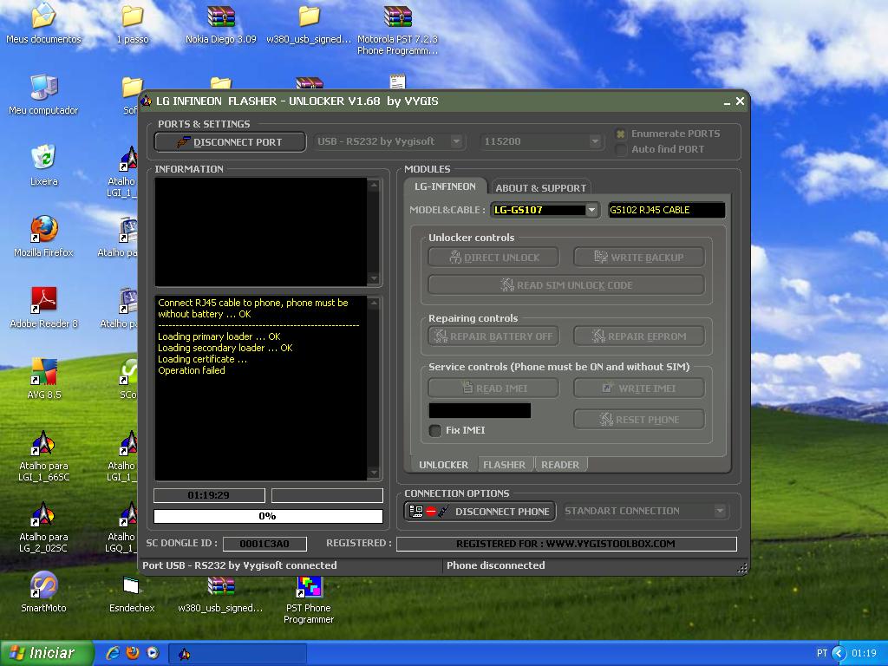This screenshot has width=888, height=666.
Task: Switch to the FLASHER tab
Action: [x=504, y=465]
